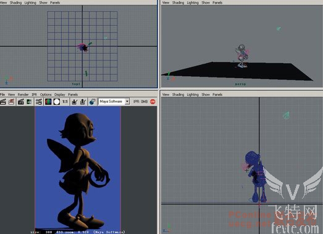
Task: Click the red IPR stop button
Action: [153, 102]
